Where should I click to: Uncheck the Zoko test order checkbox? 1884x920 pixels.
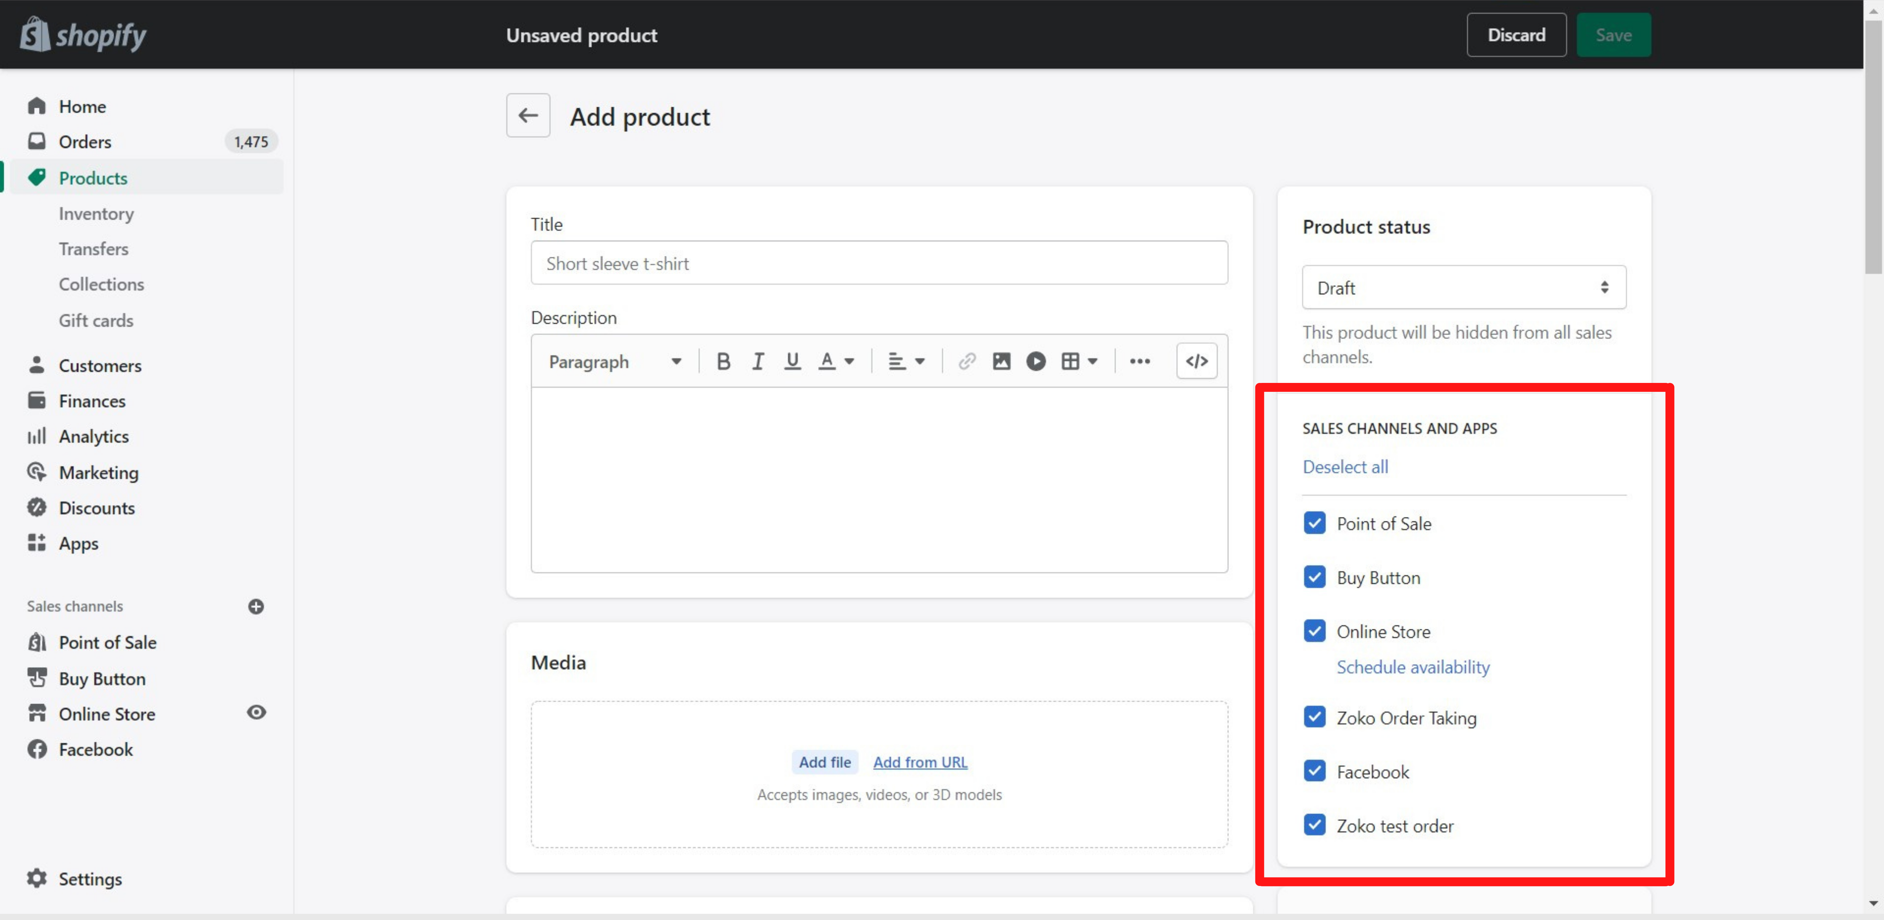pyautogui.click(x=1314, y=825)
